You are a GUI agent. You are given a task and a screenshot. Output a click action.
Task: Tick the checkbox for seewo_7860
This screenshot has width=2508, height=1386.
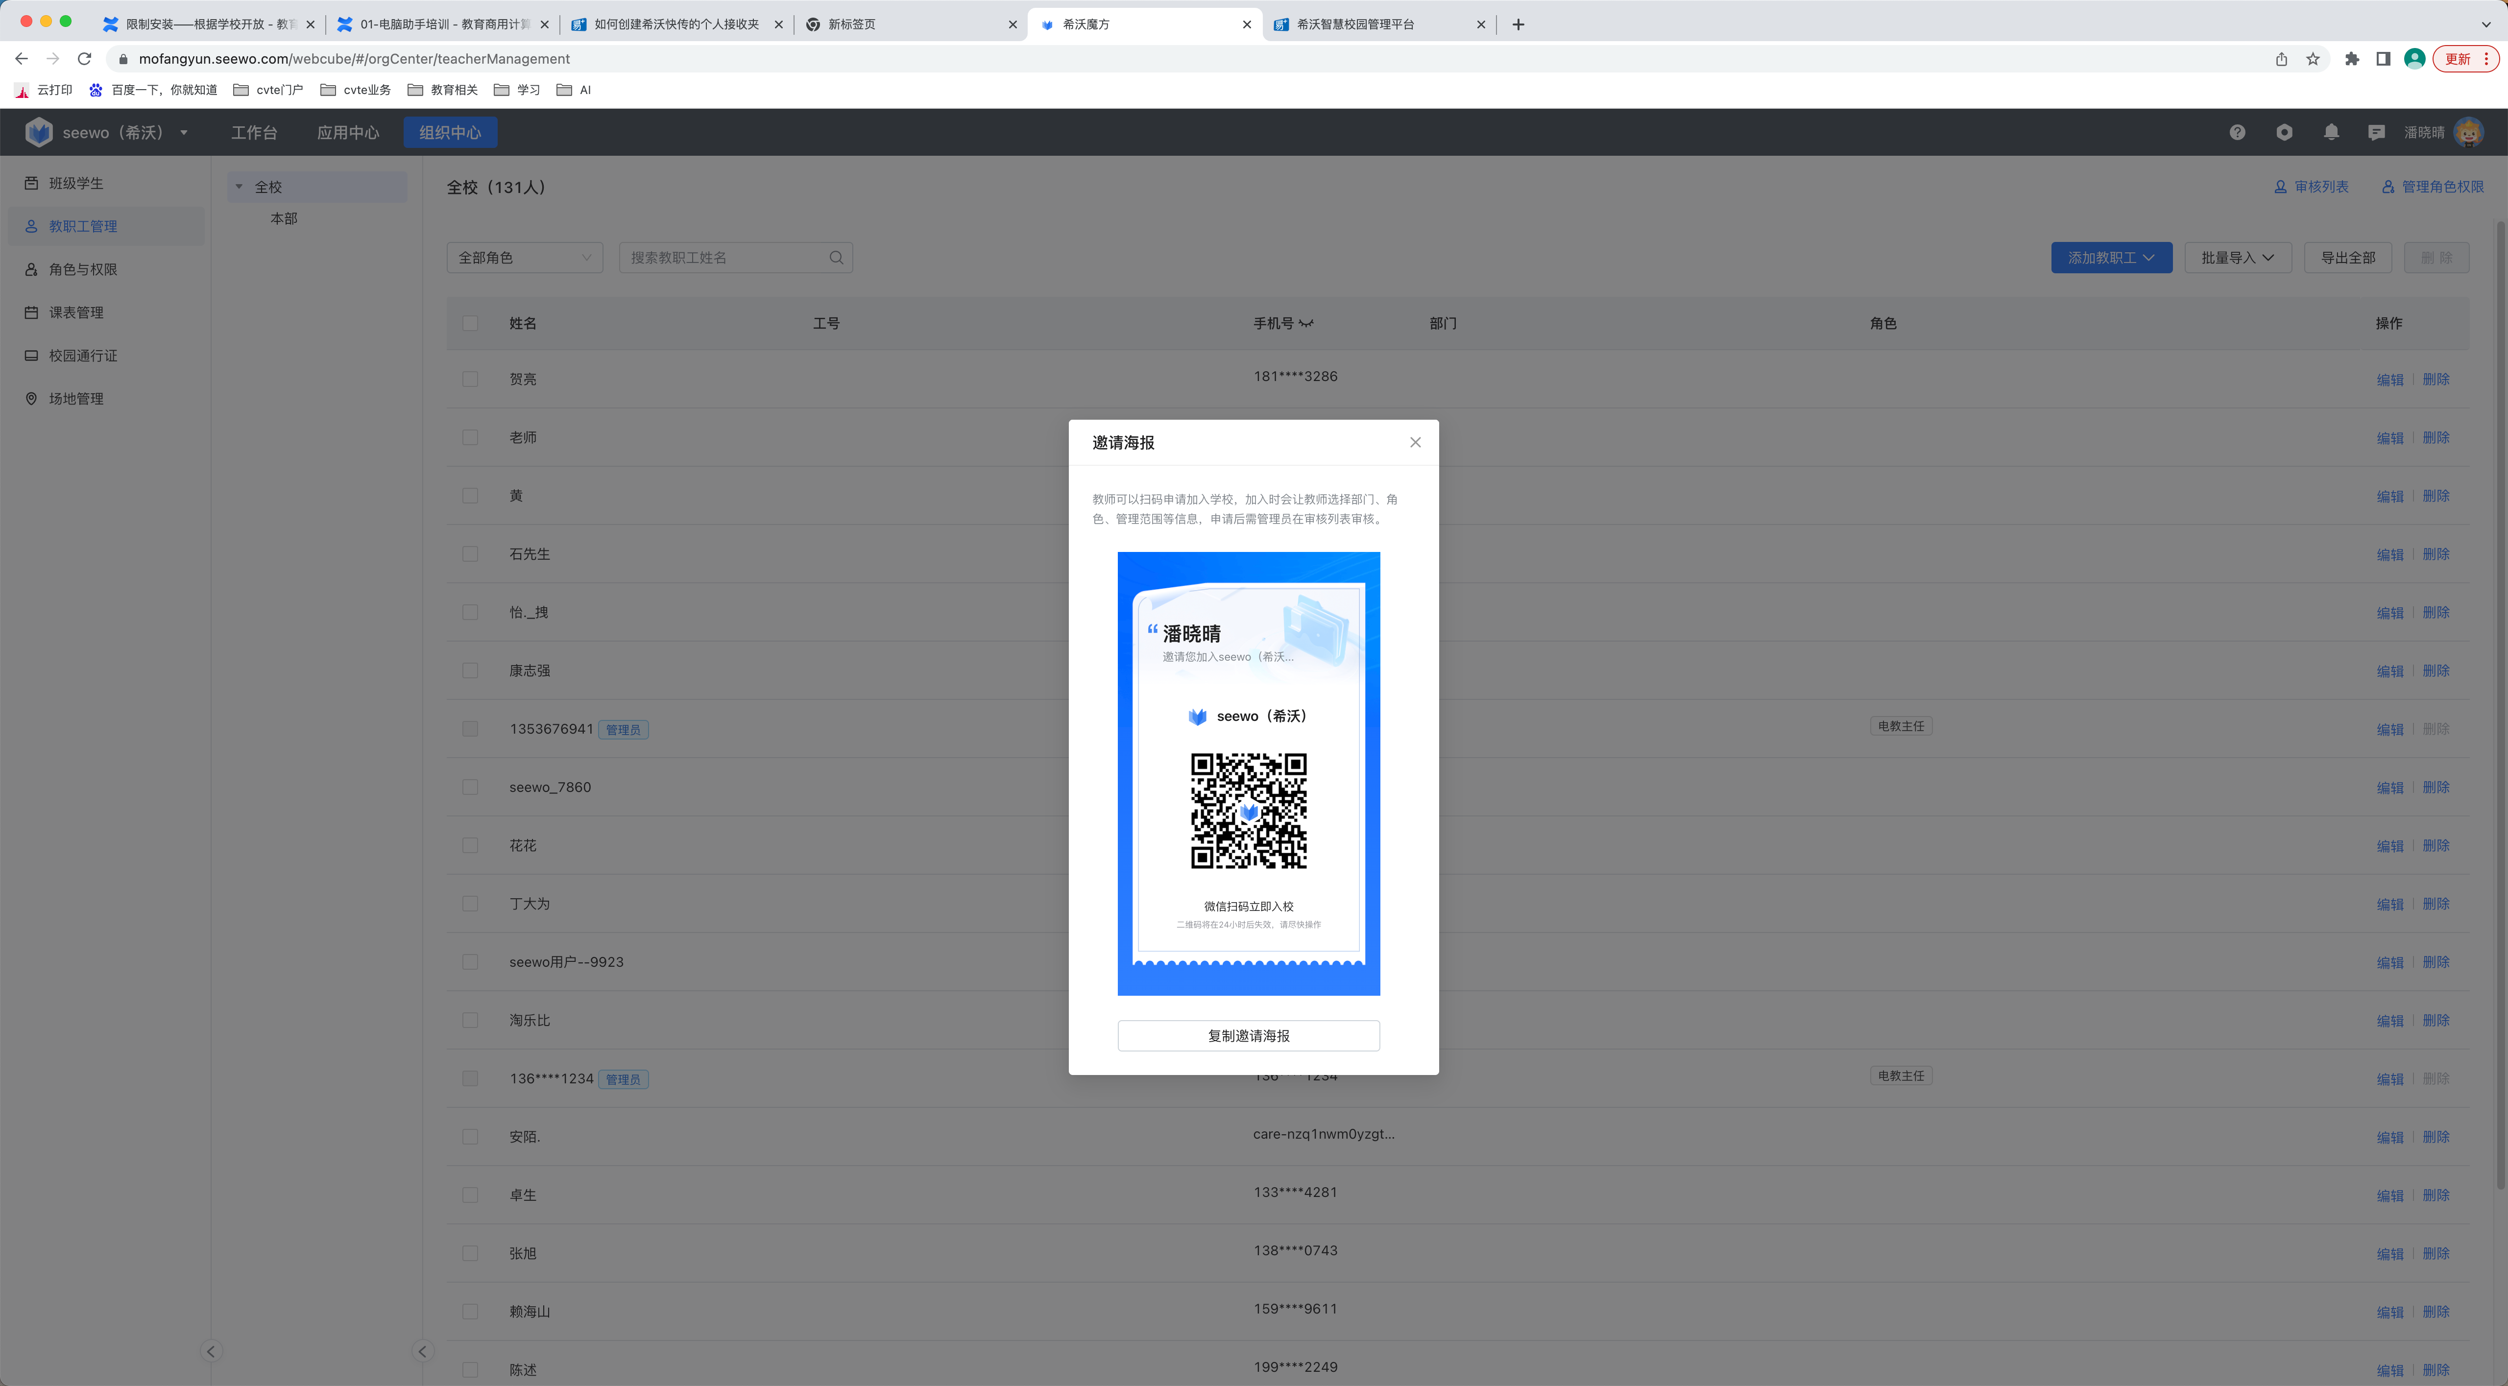470,787
